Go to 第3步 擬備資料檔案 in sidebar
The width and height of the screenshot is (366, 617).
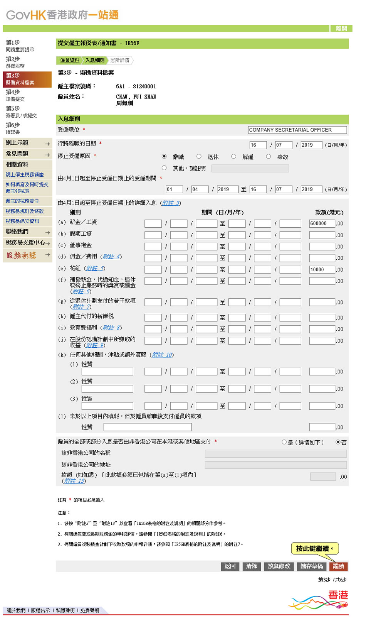click(x=27, y=79)
